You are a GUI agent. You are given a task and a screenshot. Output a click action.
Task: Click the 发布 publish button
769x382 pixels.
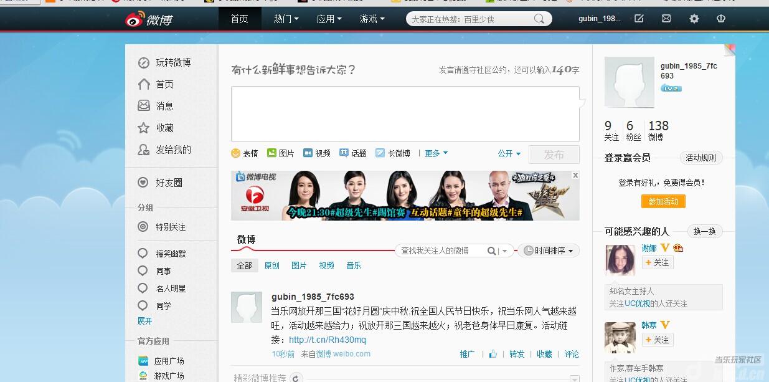pos(554,154)
